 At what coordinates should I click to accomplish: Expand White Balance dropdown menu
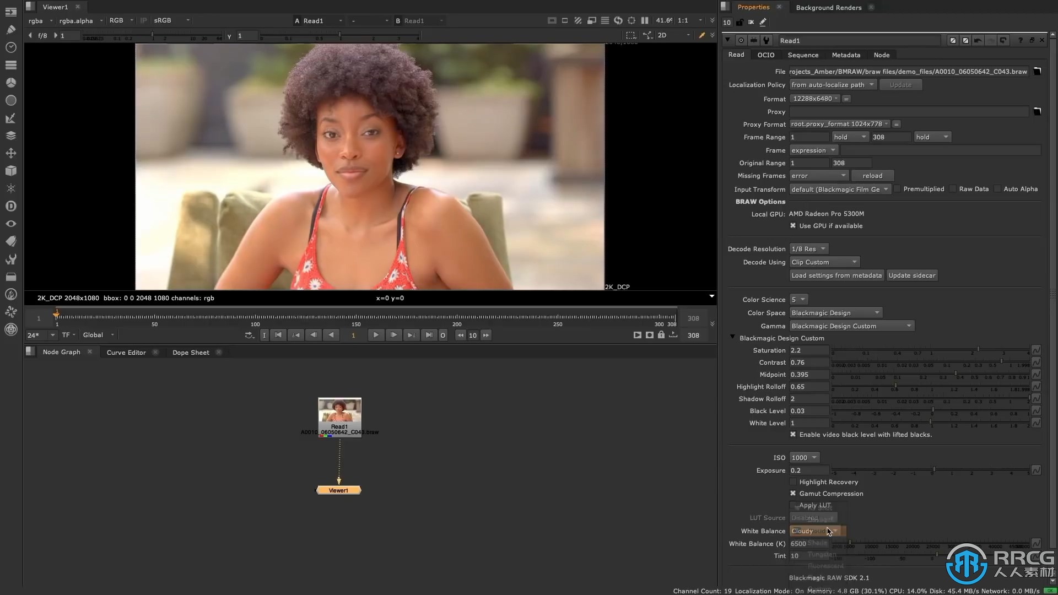pyautogui.click(x=834, y=531)
